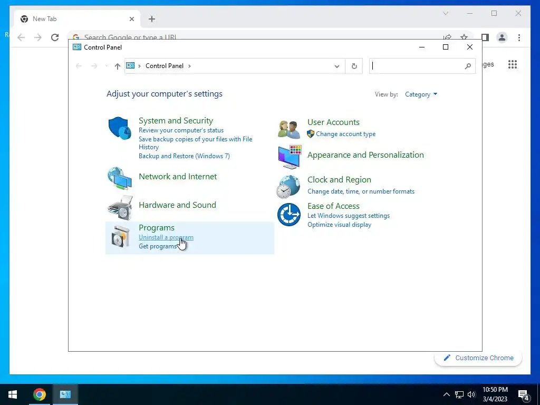540x405 pixels.
Task: Click Optimize visual display link
Action: click(x=339, y=225)
